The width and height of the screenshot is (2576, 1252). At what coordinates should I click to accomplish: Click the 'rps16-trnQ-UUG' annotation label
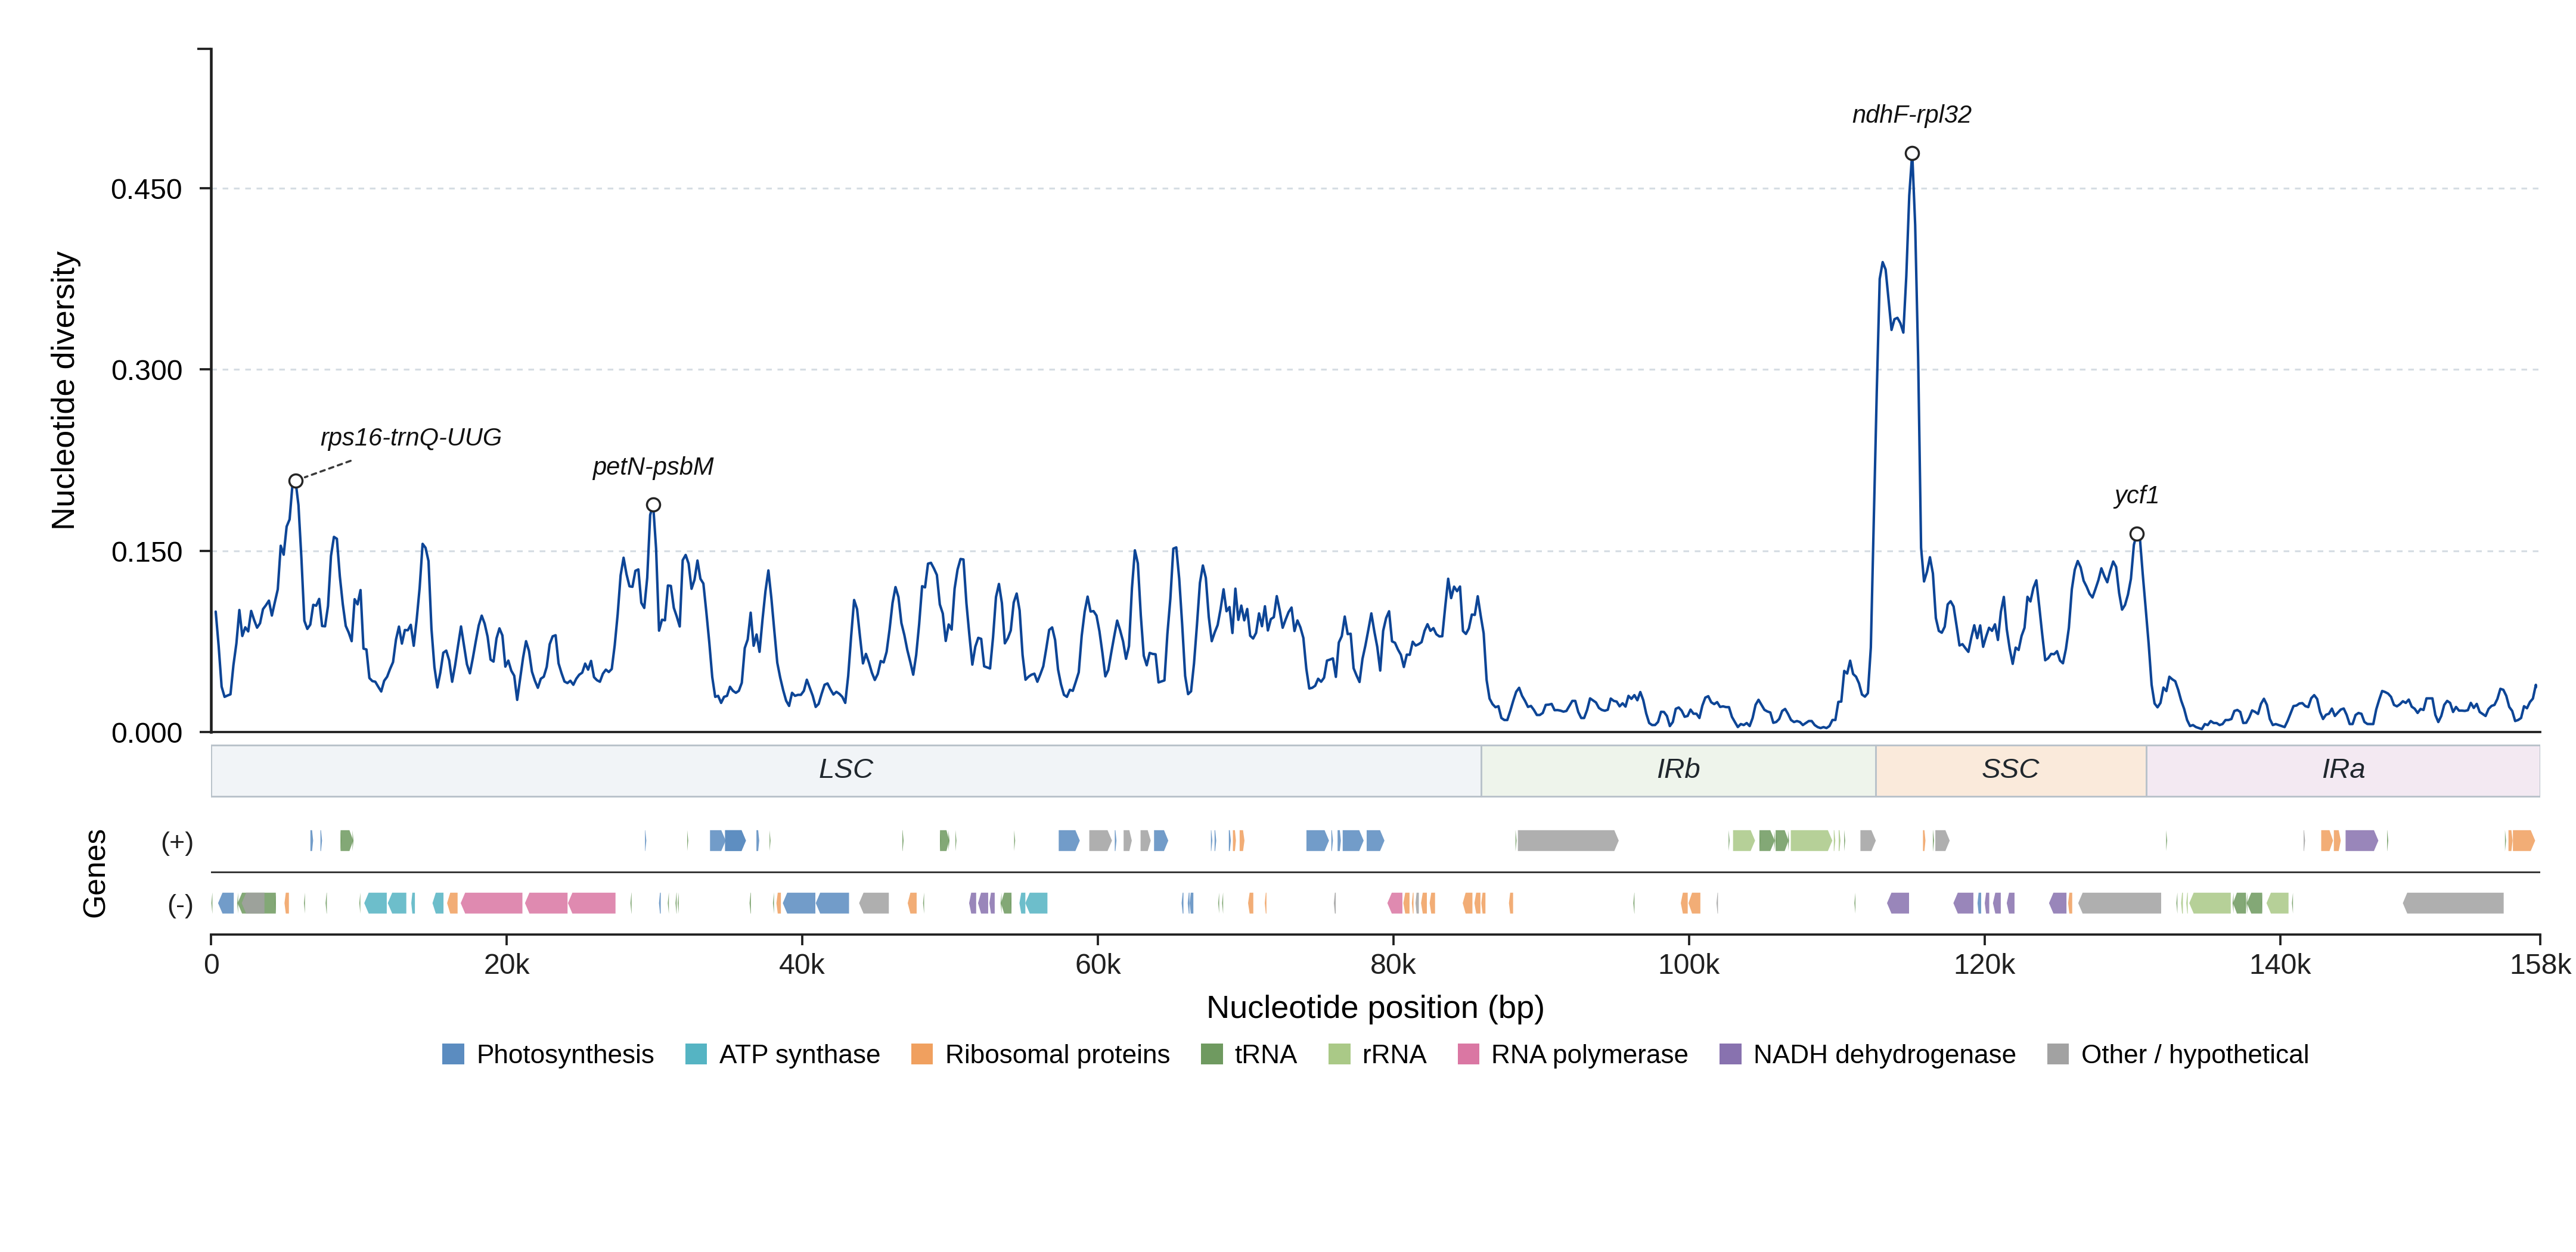coord(411,438)
